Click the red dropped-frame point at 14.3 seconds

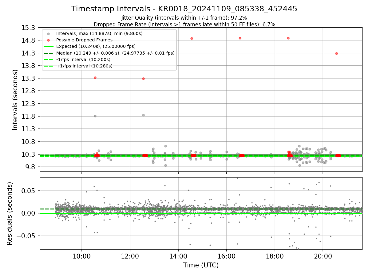click(x=336, y=53)
